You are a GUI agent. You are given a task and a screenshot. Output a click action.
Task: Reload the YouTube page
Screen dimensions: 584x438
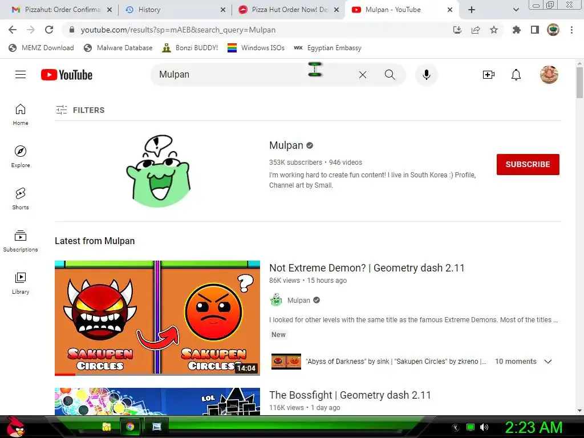point(49,30)
